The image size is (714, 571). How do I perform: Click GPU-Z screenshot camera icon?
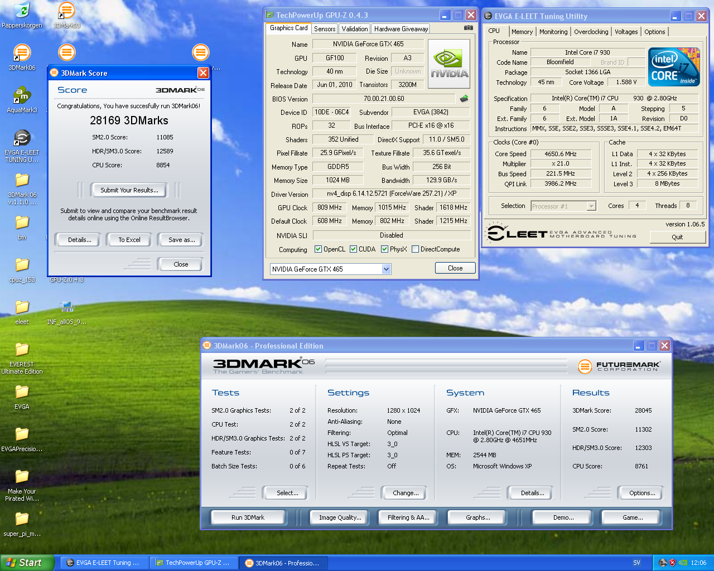469,27
